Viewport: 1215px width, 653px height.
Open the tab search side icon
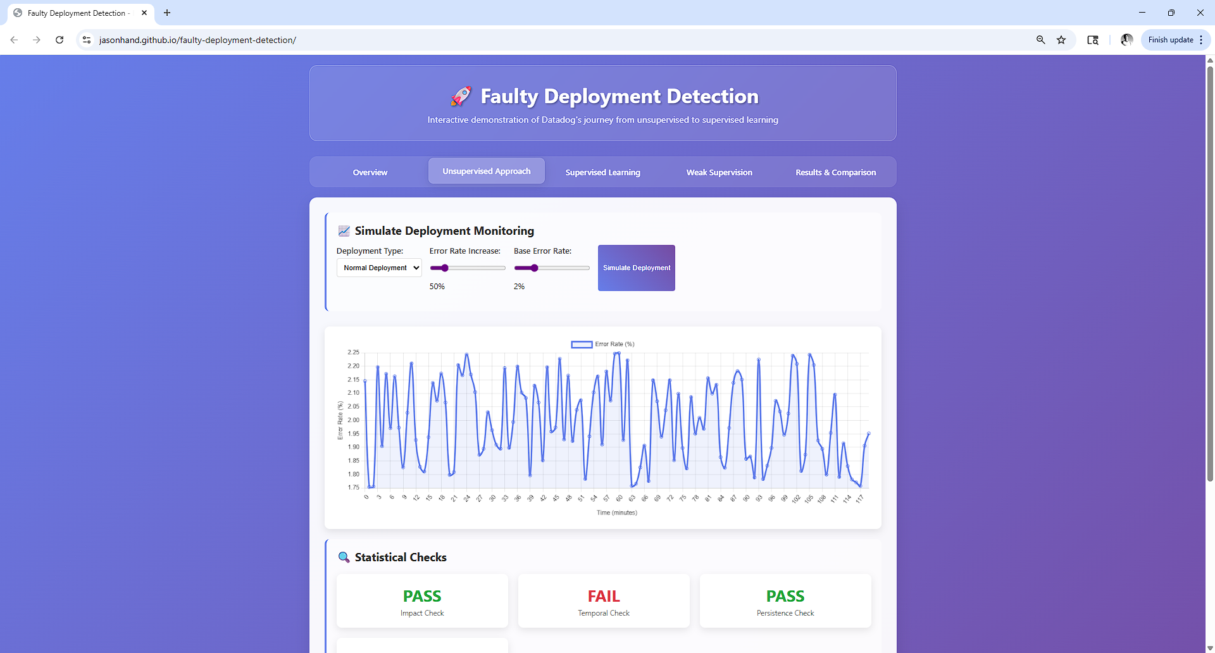coord(1093,40)
